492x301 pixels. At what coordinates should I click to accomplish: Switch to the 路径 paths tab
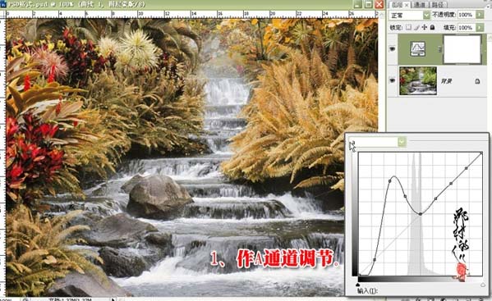point(438,4)
